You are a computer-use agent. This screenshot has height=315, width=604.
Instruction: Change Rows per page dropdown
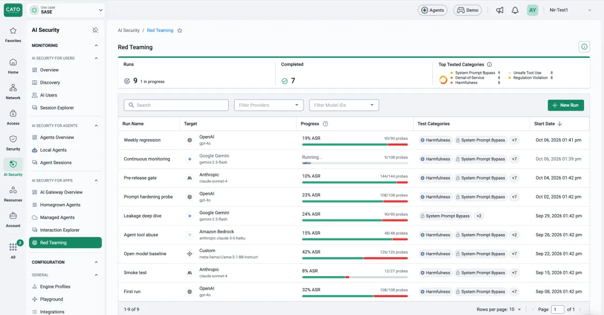(x=515, y=310)
